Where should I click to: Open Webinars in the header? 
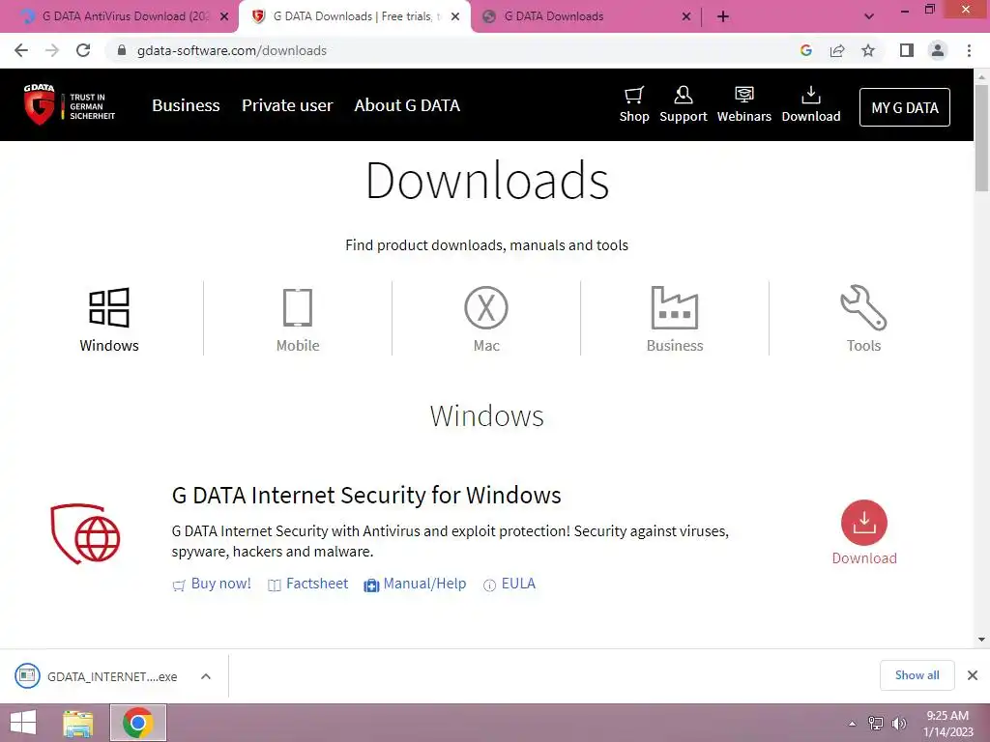pyautogui.click(x=743, y=104)
